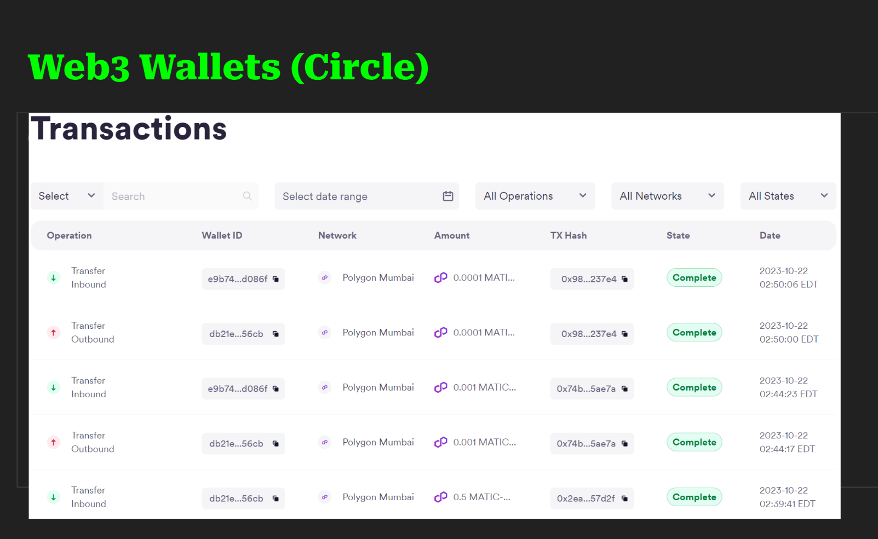
Task: Click the Complete badge at 02:50:00
Action: 695,332
